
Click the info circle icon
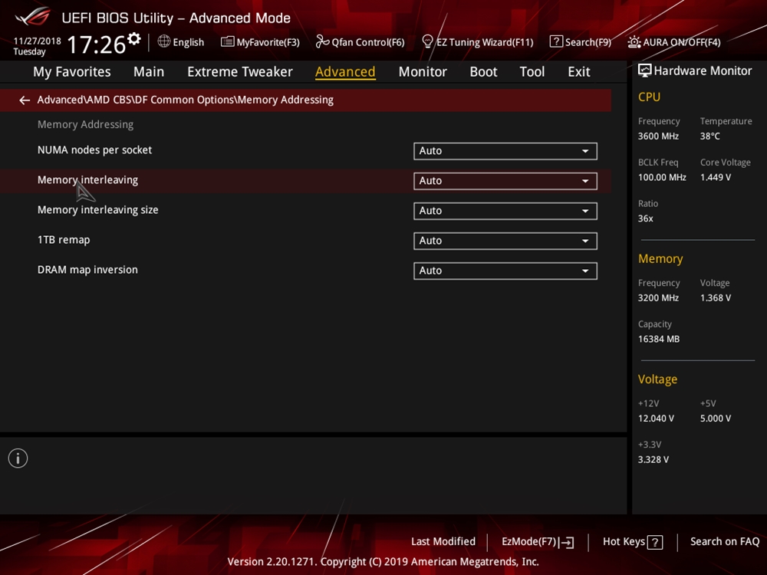pyautogui.click(x=18, y=458)
